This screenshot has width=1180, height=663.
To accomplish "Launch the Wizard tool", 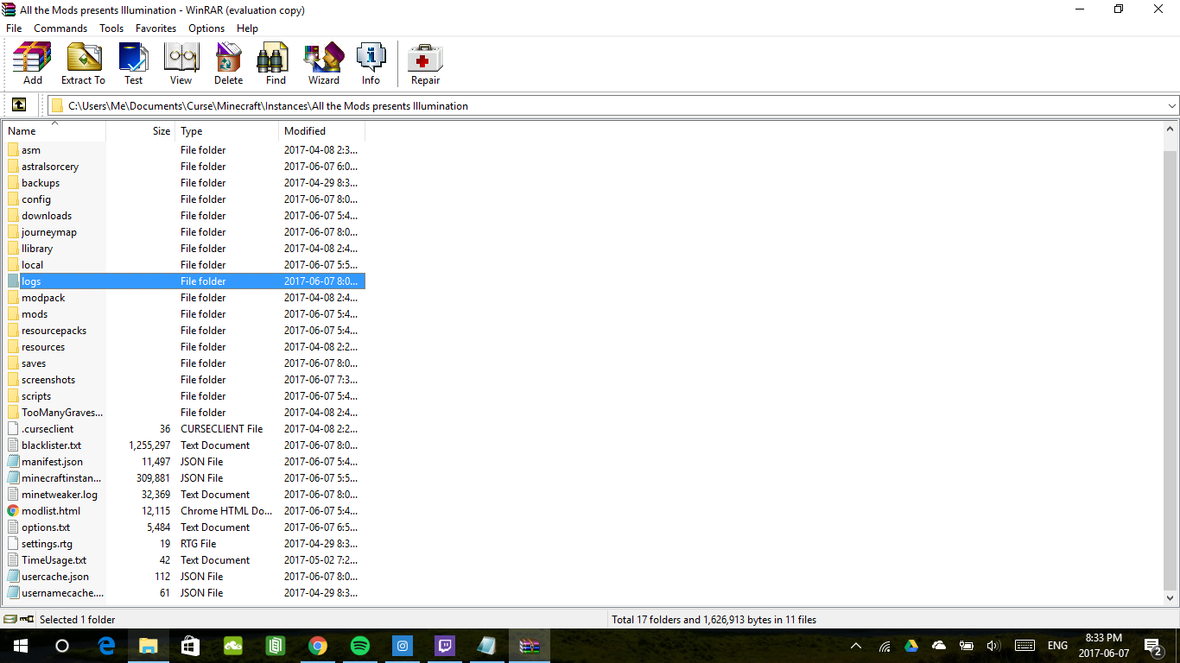I will pyautogui.click(x=324, y=64).
